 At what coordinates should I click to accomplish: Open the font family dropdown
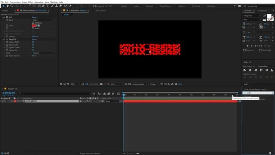(x=252, y=16)
